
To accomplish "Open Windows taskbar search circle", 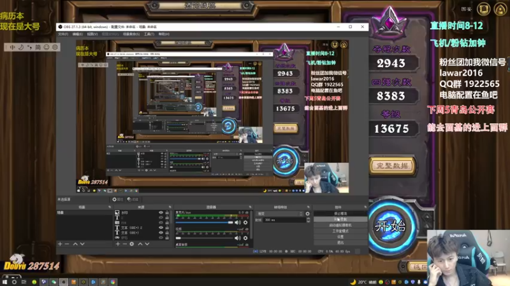I will pos(14,282).
